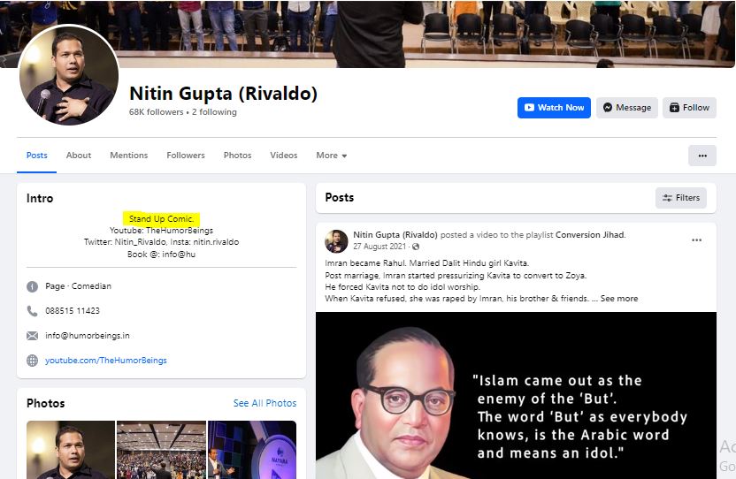736x479 pixels.
Task: Open the Videos tab
Action: coord(283,156)
